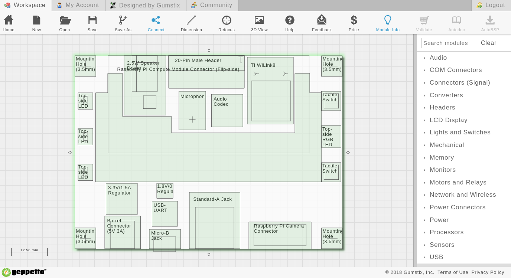Select the 2.5W Speaker Driver module
Image resolution: width=511 pixels, height=278 pixels.
click(145, 85)
